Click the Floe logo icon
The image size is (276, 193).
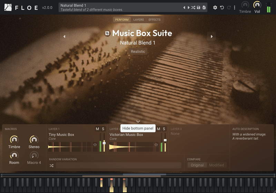point(8,7)
